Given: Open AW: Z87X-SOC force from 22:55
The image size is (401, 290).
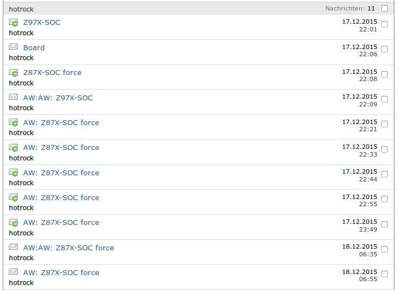Looking at the screenshot, I should click(x=61, y=198).
